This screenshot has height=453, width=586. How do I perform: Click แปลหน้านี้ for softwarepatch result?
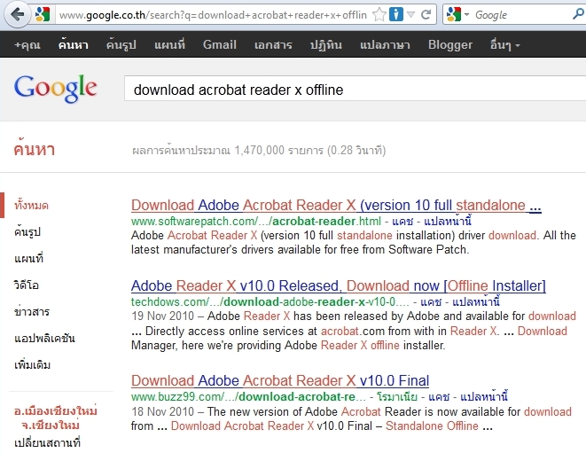[448, 222]
